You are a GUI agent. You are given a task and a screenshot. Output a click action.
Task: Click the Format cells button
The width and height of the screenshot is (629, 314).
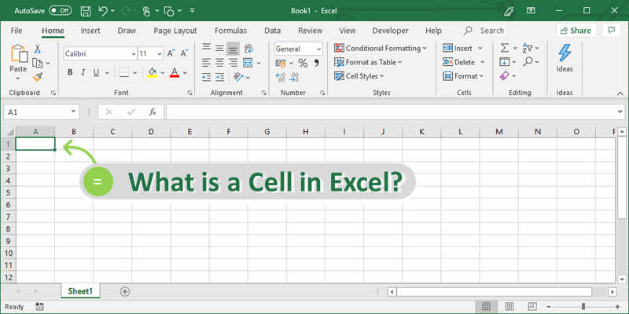(463, 75)
